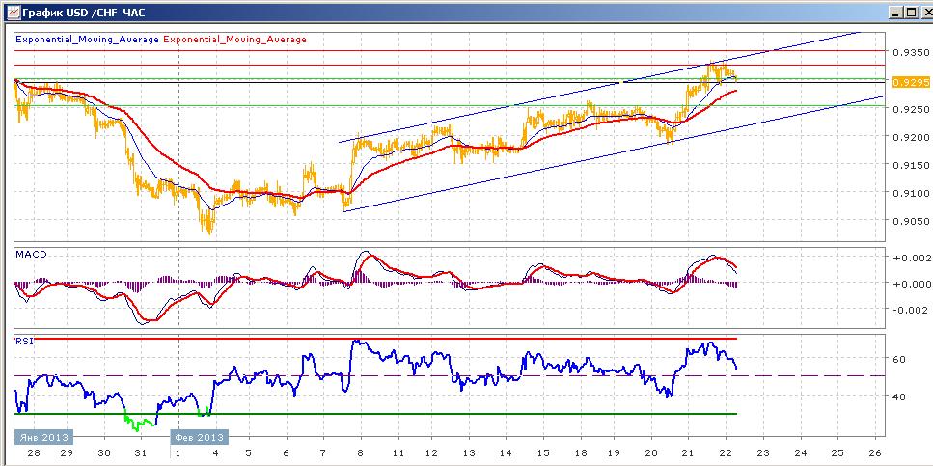Close the USD/CHF chart window
This screenshot has width=933, height=466.
point(925,12)
